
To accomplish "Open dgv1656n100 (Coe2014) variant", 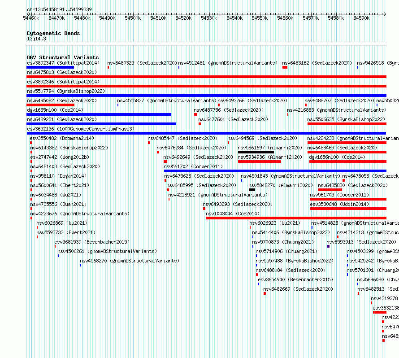I will pyautogui.click(x=337, y=157).
